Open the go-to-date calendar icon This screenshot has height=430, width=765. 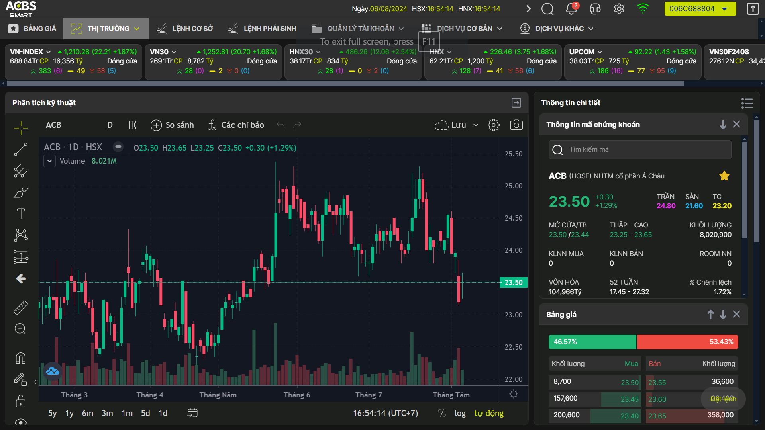click(192, 413)
